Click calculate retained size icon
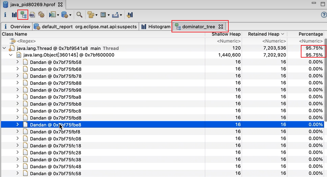Image resolution: width=327 pixels, height=177 pixels. pyautogui.click(x=103, y=15)
